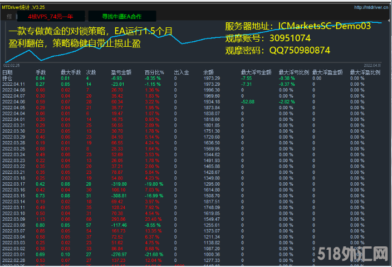Screen dimensions: 392x267
Task: Select the 2022.04.11 date row
Action: (x=14, y=84)
